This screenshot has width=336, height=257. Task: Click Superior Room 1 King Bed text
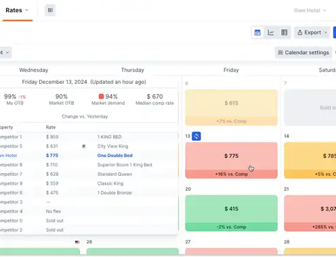click(125, 165)
